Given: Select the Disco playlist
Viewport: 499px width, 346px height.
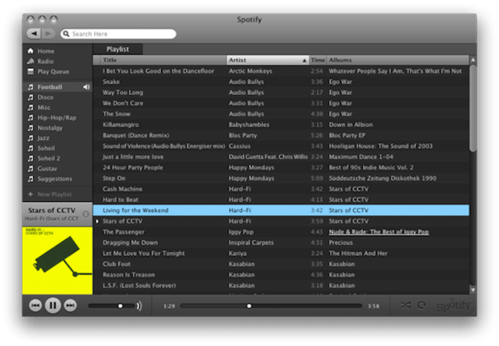Looking at the screenshot, I should [57, 97].
